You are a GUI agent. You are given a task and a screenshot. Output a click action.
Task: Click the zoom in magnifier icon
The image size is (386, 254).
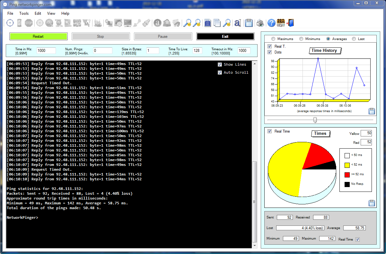pos(197,23)
